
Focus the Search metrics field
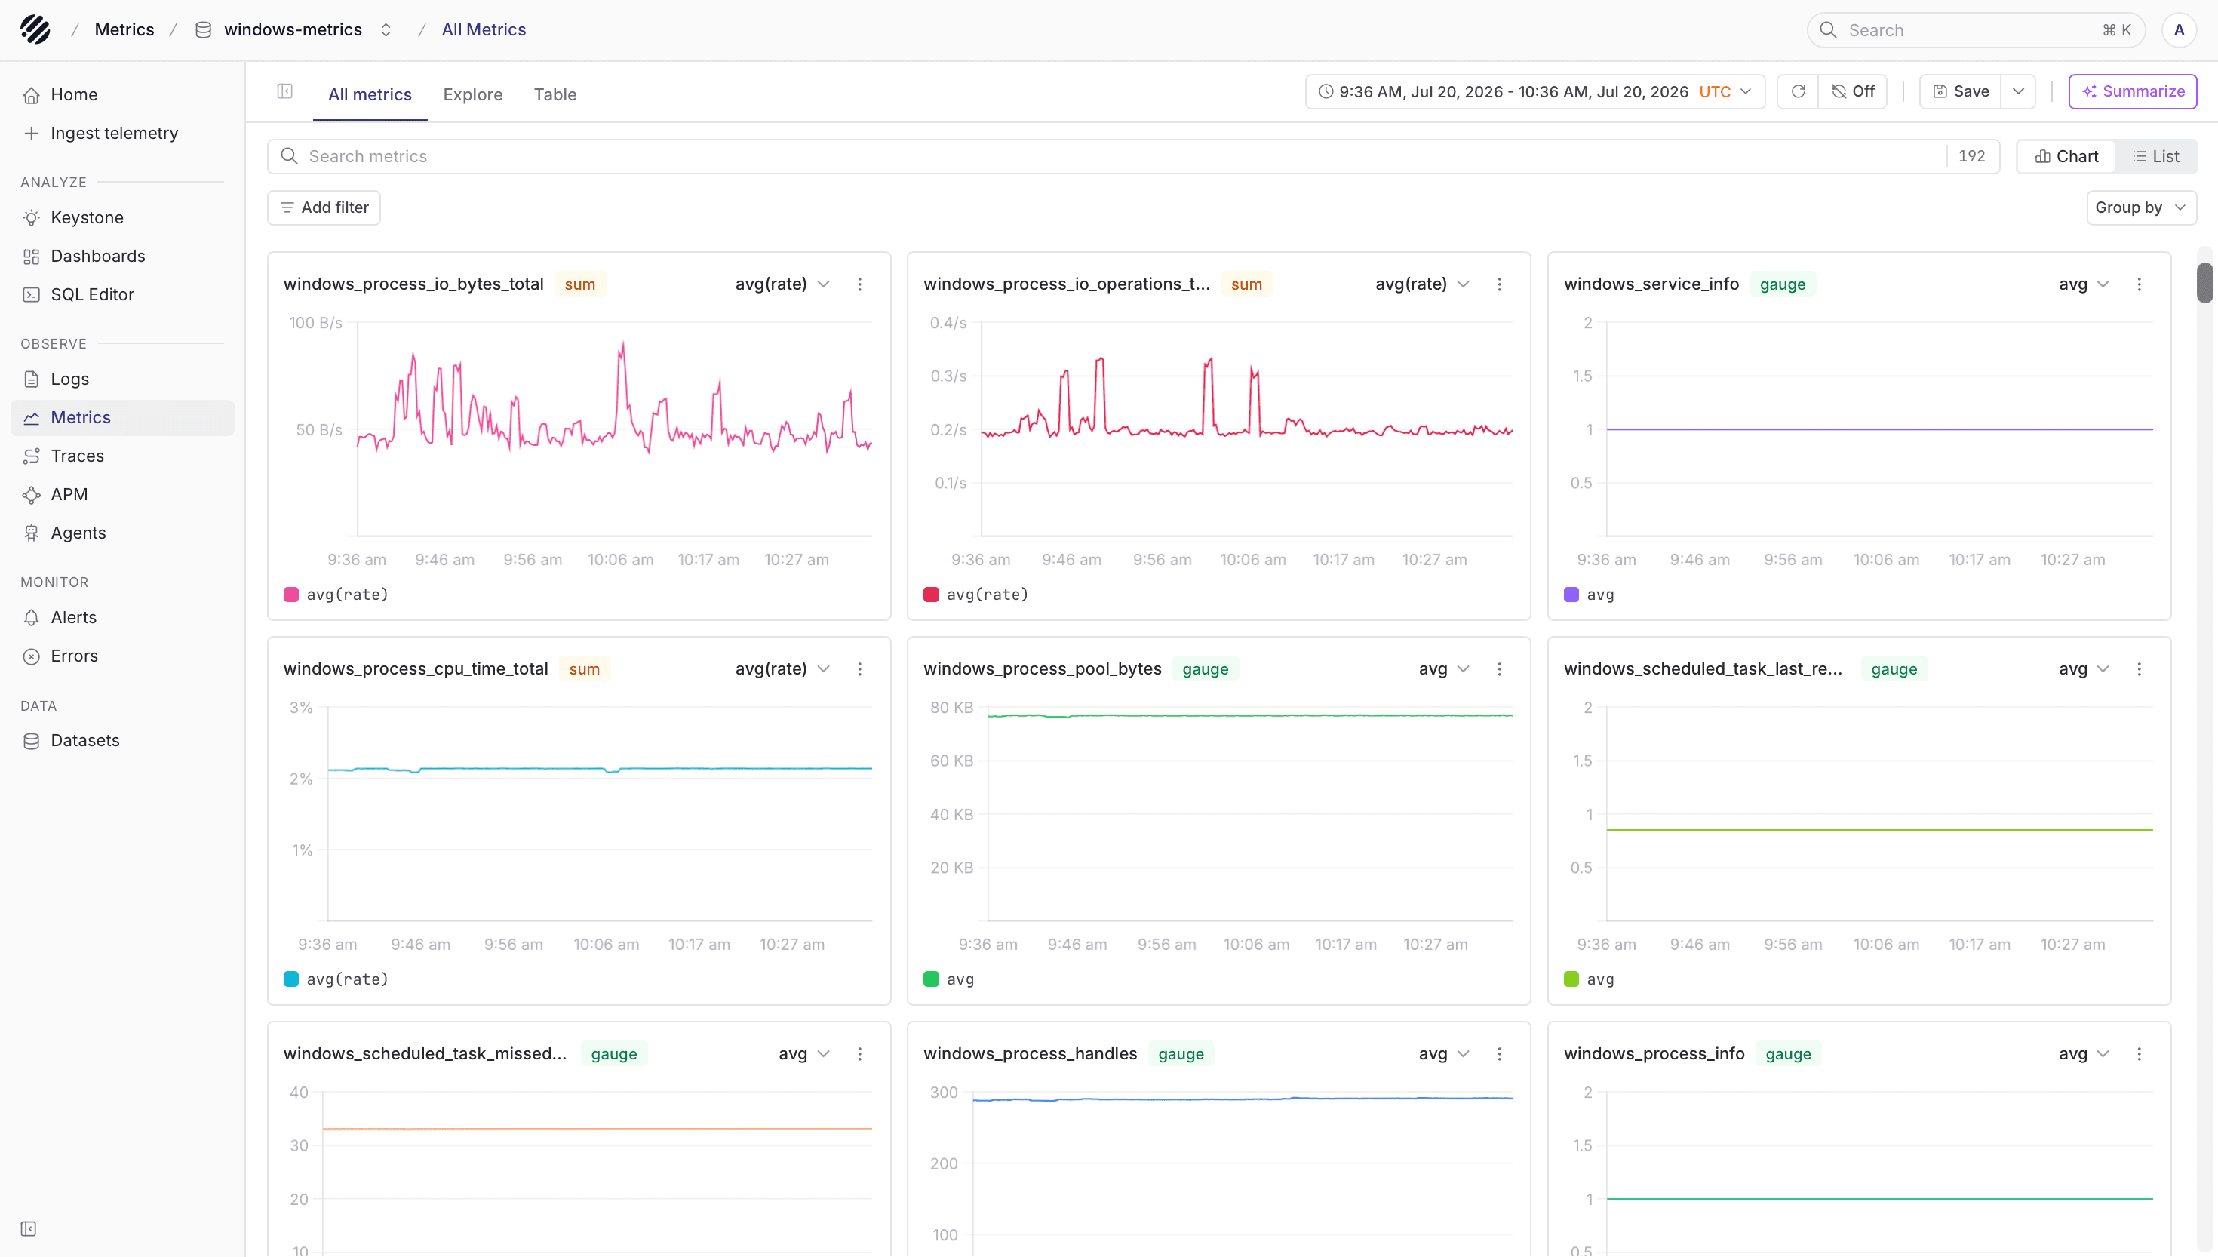[1132, 156]
